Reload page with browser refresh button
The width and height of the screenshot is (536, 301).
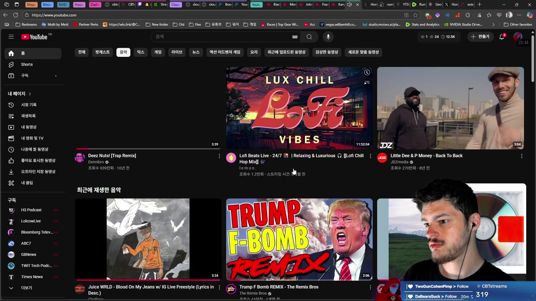pos(15,15)
